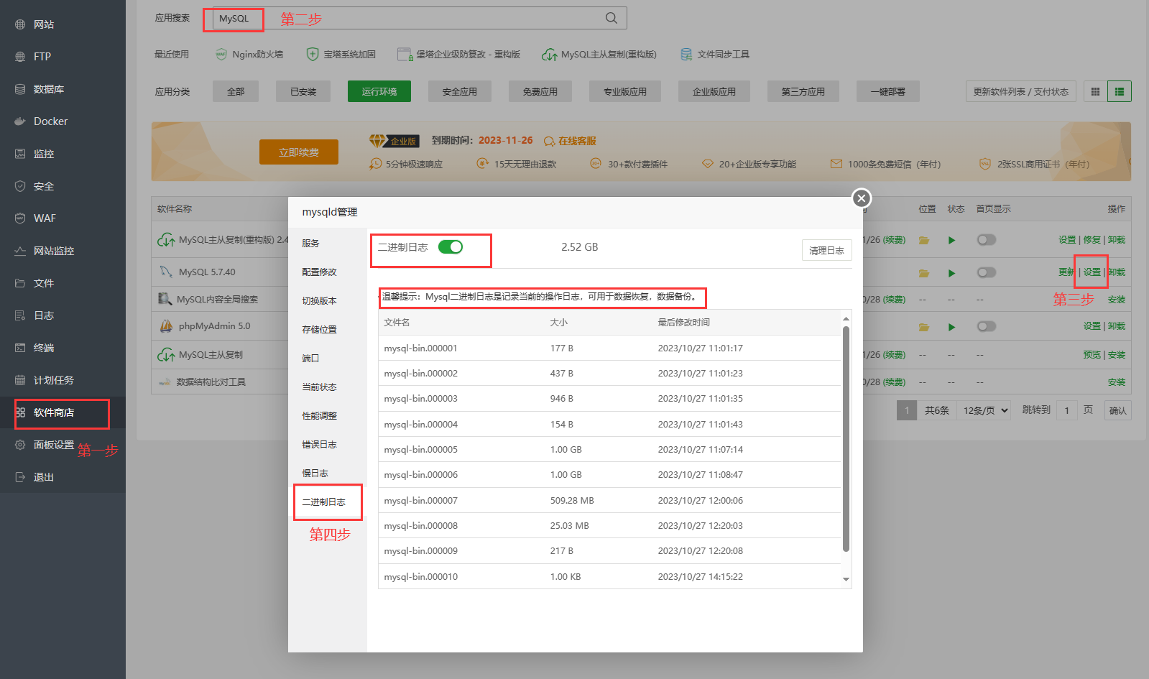Viewport: 1149px width, 679px height.
Task: Select the 一键部署 category tab
Action: tap(888, 91)
